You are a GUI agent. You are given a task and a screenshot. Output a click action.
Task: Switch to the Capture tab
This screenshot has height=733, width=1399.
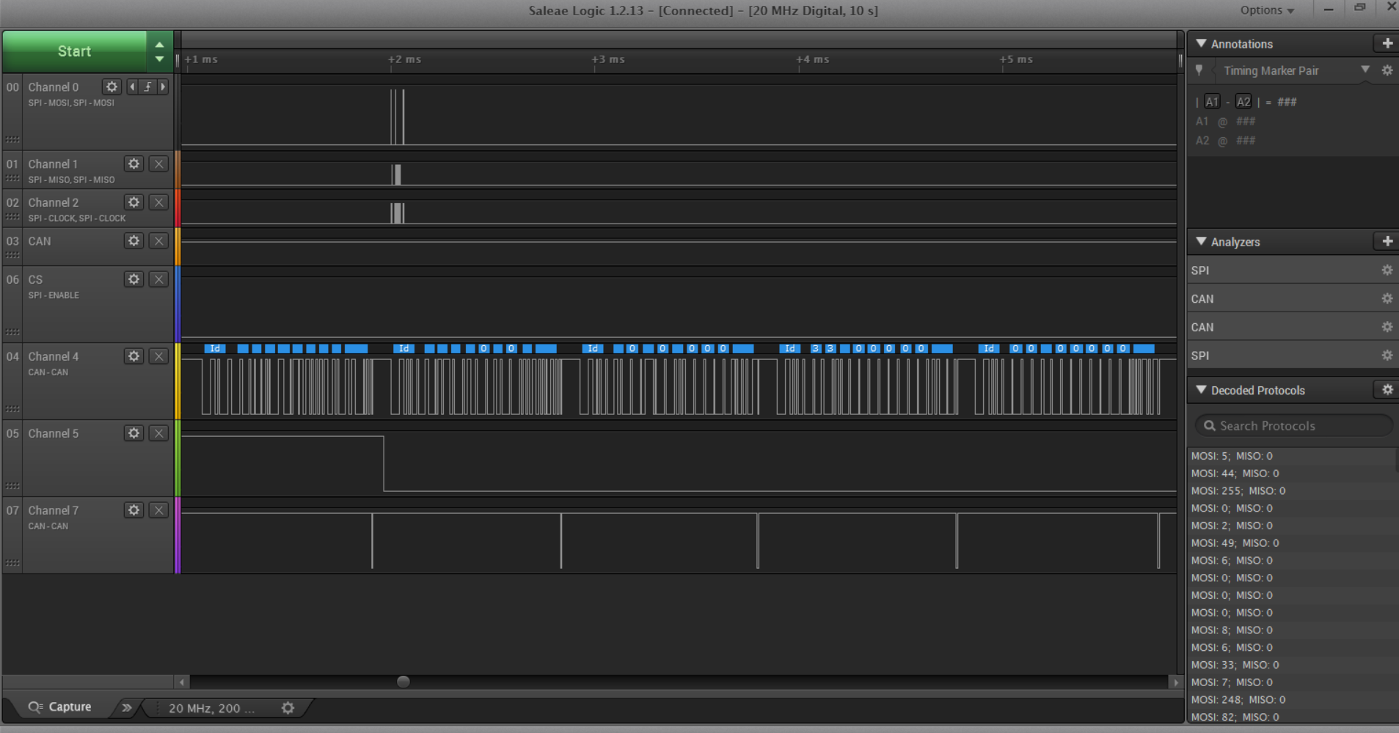(x=60, y=707)
